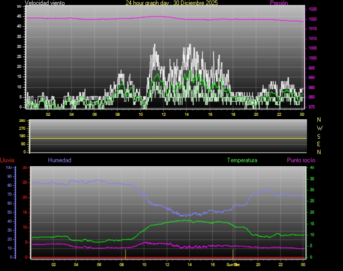The width and height of the screenshot is (343, 271).
Task: Click the green 'Temperatura' legend label
Action: 242,160
